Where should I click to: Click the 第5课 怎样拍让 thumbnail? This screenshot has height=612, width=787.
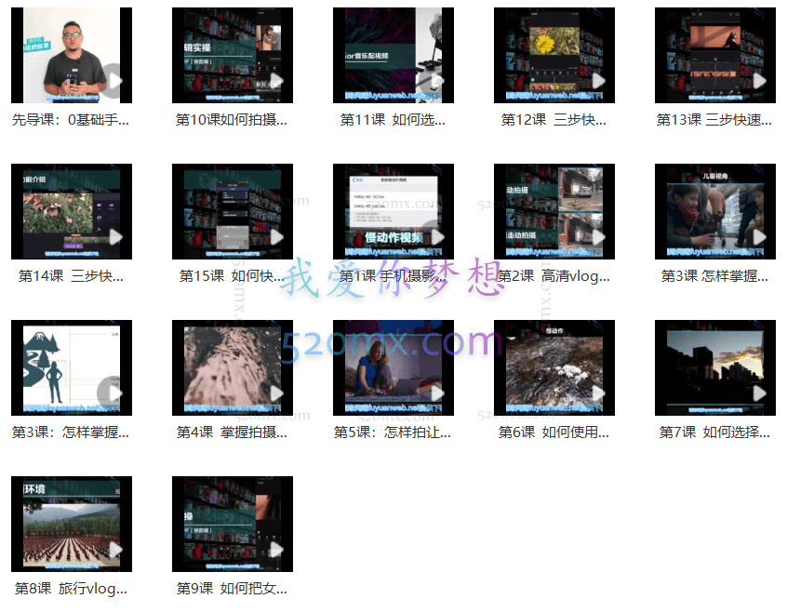pos(393,367)
